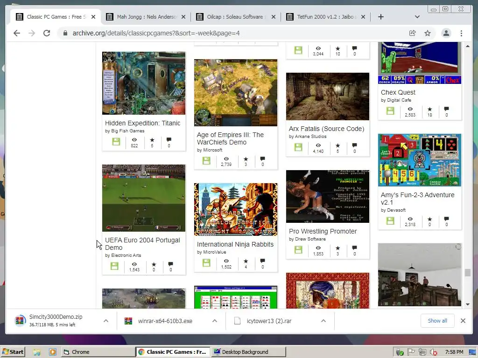The image size is (478, 358).
Task: Open the Windows Start menu
Action: (x=13, y=352)
